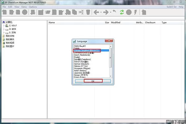Click the back arrow toolbar icon
The image size is (186, 124).
tap(97, 12)
